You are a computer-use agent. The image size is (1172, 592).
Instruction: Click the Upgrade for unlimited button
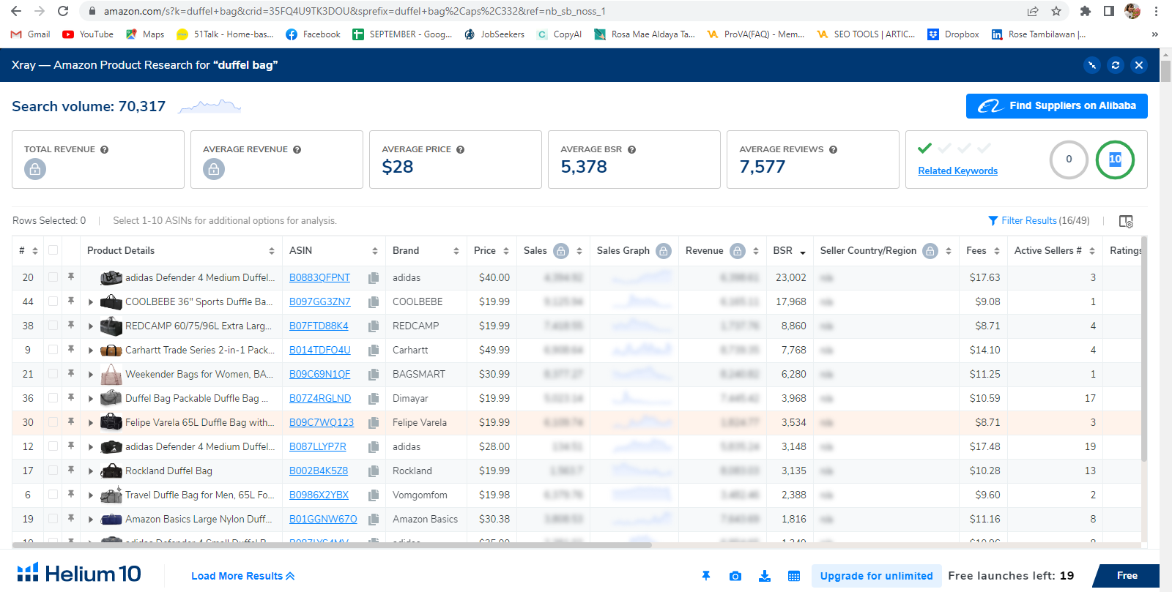877,576
